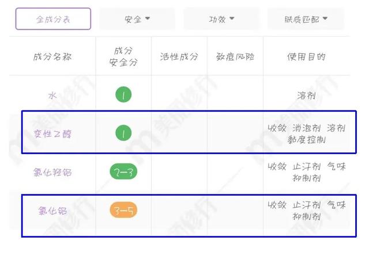Open the 安全 dropdown filter

[x=137, y=19]
